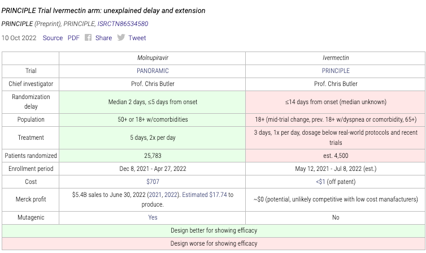Viewport: 426px width, 253px height.
Task: Click the Twitter bird icon
Action: tap(121, 37)
